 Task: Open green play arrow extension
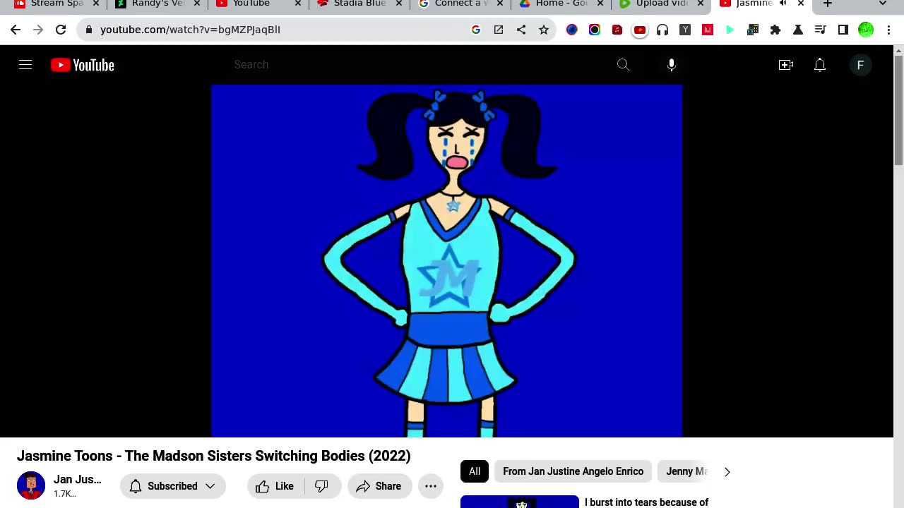730,30
